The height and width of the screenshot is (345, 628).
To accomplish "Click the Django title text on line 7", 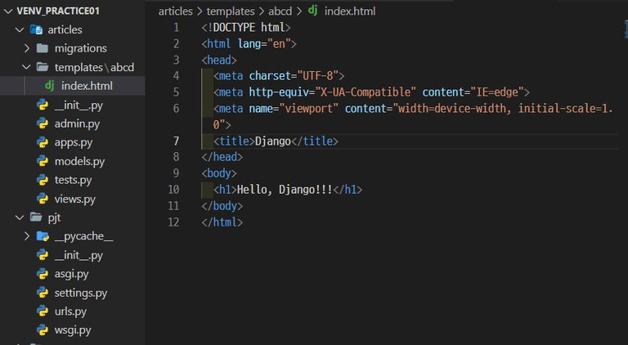I will pos(273,141).
